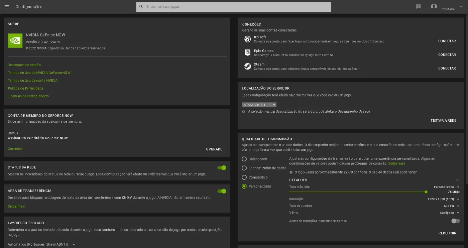The height and width of the screenshot is (248, 468).
Task: Click the search magnifier icon
Action: (x=141, y=7)
